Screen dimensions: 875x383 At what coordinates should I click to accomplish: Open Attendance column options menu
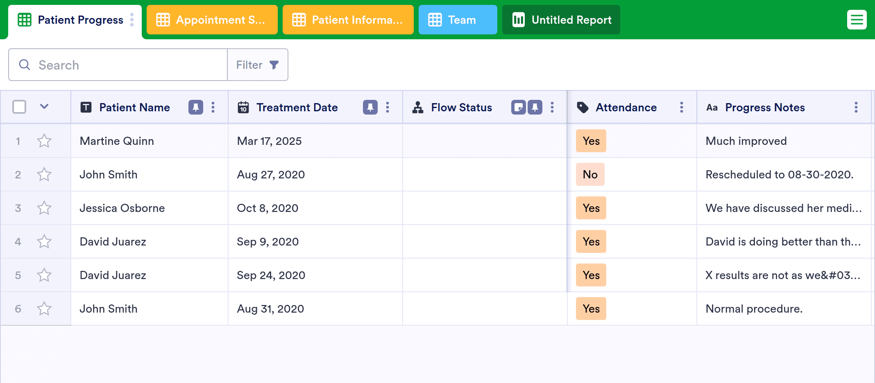pos(682,107)
